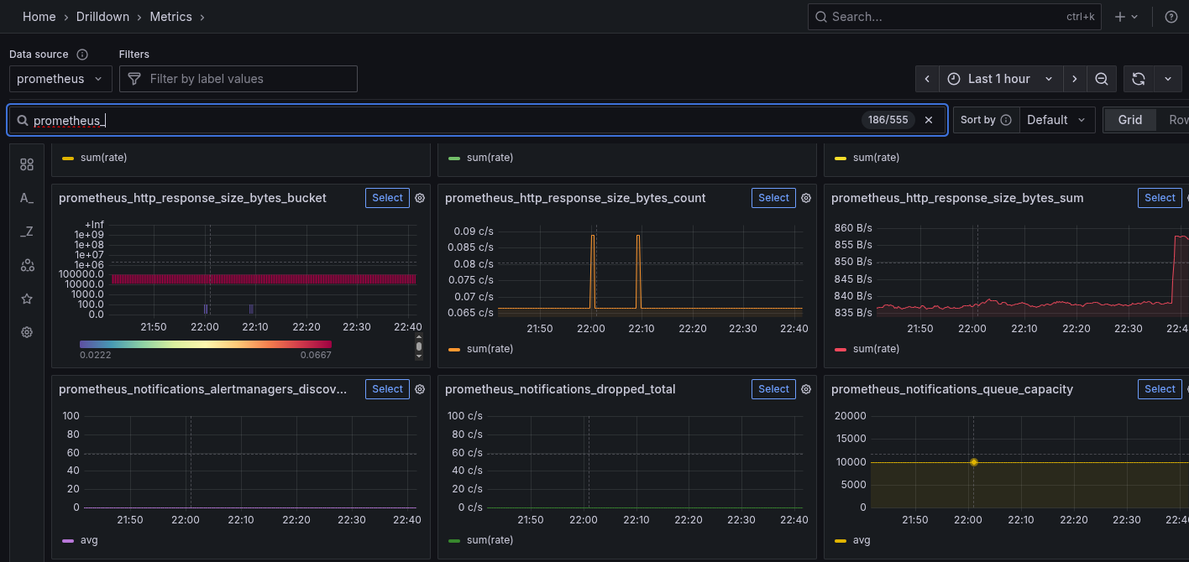The image size is (1189, 562).
Task: Open the bookmarks star sidebar icon
Action: click(x=27, y=299)
